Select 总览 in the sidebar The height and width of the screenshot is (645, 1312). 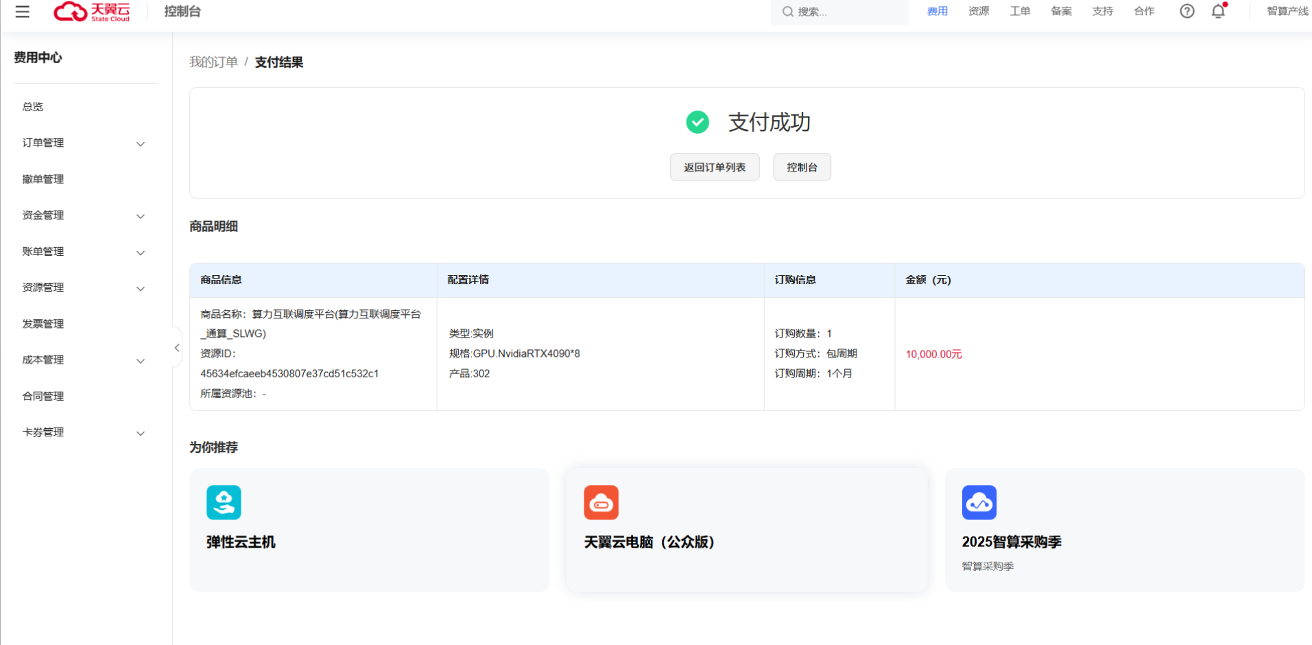pyautogui.click(x=32, y=106)
